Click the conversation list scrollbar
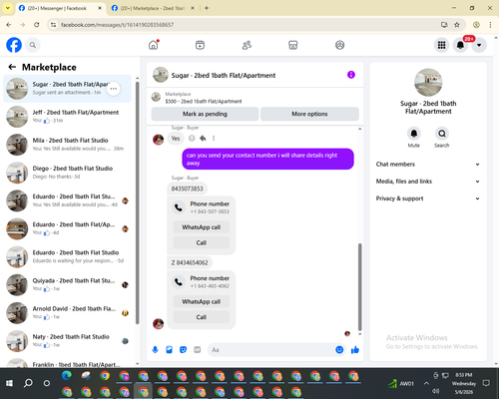Viewport: 499px width, 399px height. (138, 202)
